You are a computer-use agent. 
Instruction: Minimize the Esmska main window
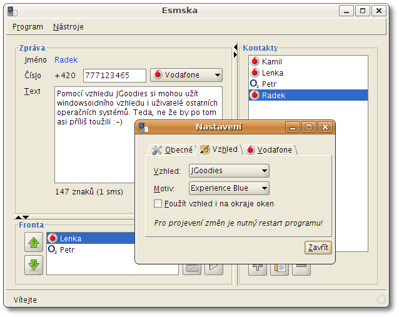[346, 11]
